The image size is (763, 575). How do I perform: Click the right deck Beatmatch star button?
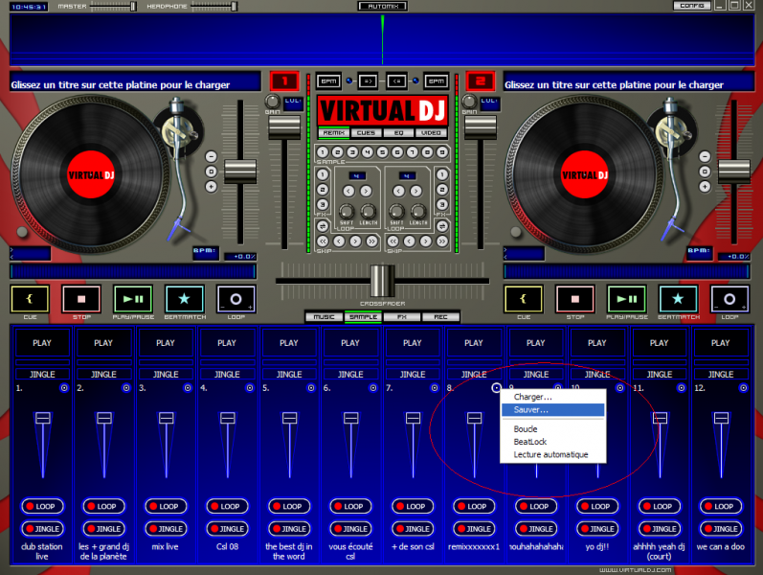679,298
